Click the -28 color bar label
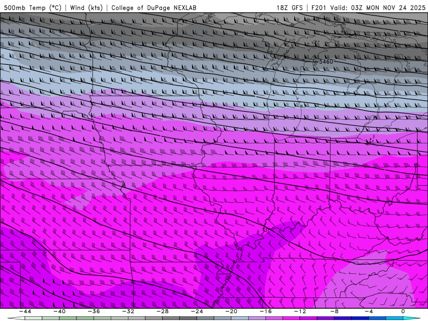 163,311
